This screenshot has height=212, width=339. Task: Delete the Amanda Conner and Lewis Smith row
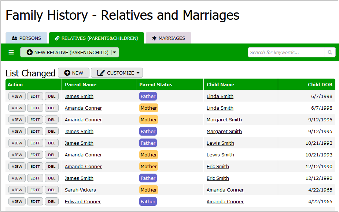point(52,155)
